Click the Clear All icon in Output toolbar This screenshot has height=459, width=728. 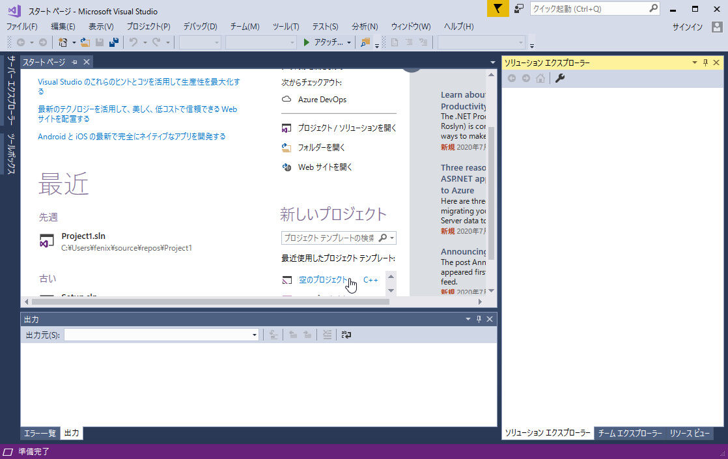pyautogui.click(x=328, y=335)
